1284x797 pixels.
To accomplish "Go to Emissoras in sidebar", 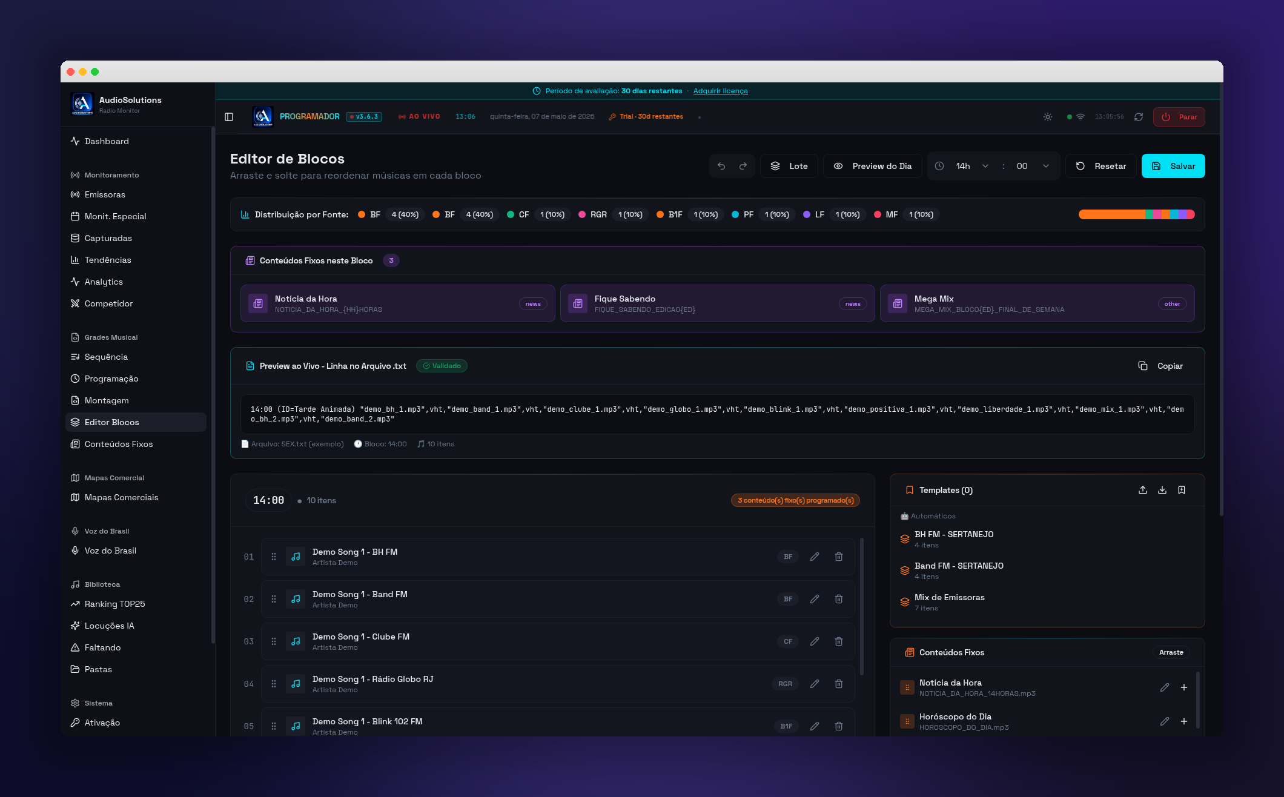I will click(136, 194).
